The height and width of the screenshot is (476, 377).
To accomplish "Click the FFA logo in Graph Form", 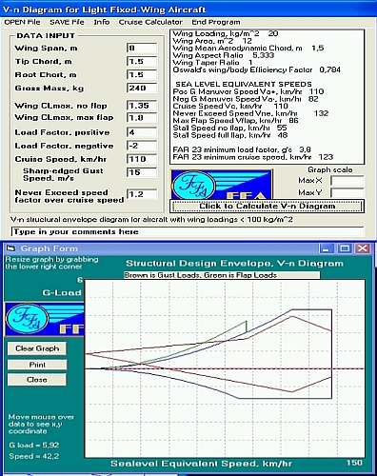I will [x=45, y=320].
